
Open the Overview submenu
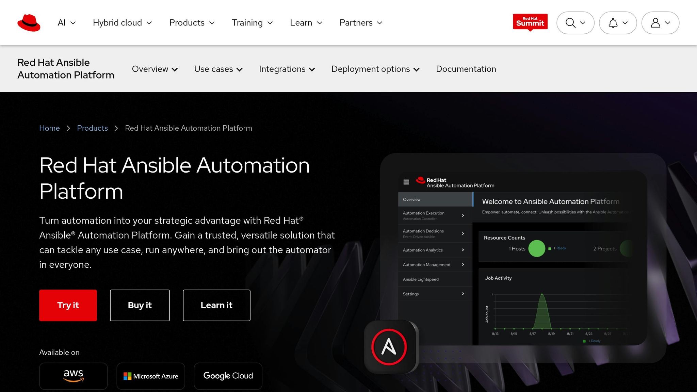point(155,69)
